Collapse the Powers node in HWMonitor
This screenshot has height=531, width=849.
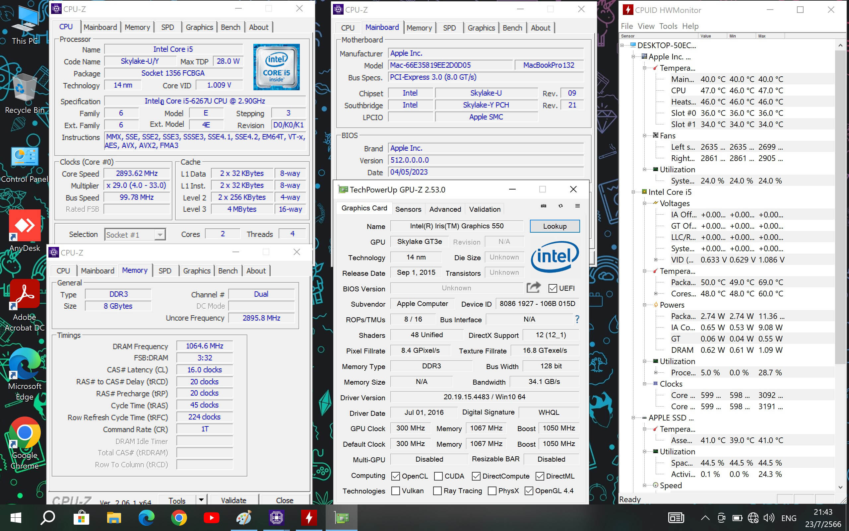click(644, 305)
